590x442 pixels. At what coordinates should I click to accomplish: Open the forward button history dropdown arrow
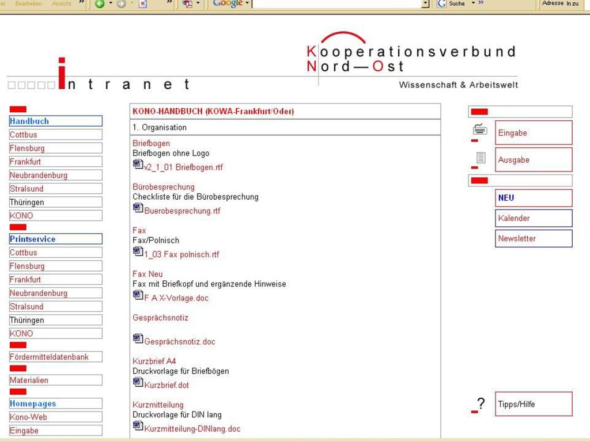(132, 3)
